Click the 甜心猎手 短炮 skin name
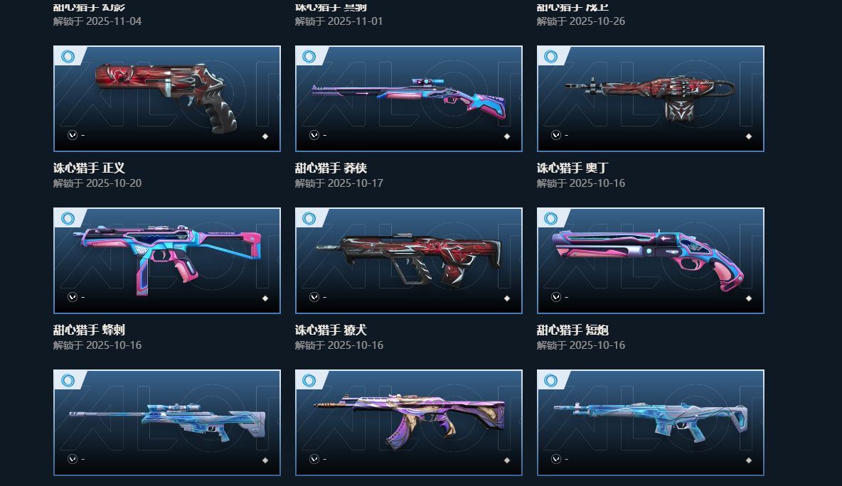The image size is (842, 486). (572, 330)
